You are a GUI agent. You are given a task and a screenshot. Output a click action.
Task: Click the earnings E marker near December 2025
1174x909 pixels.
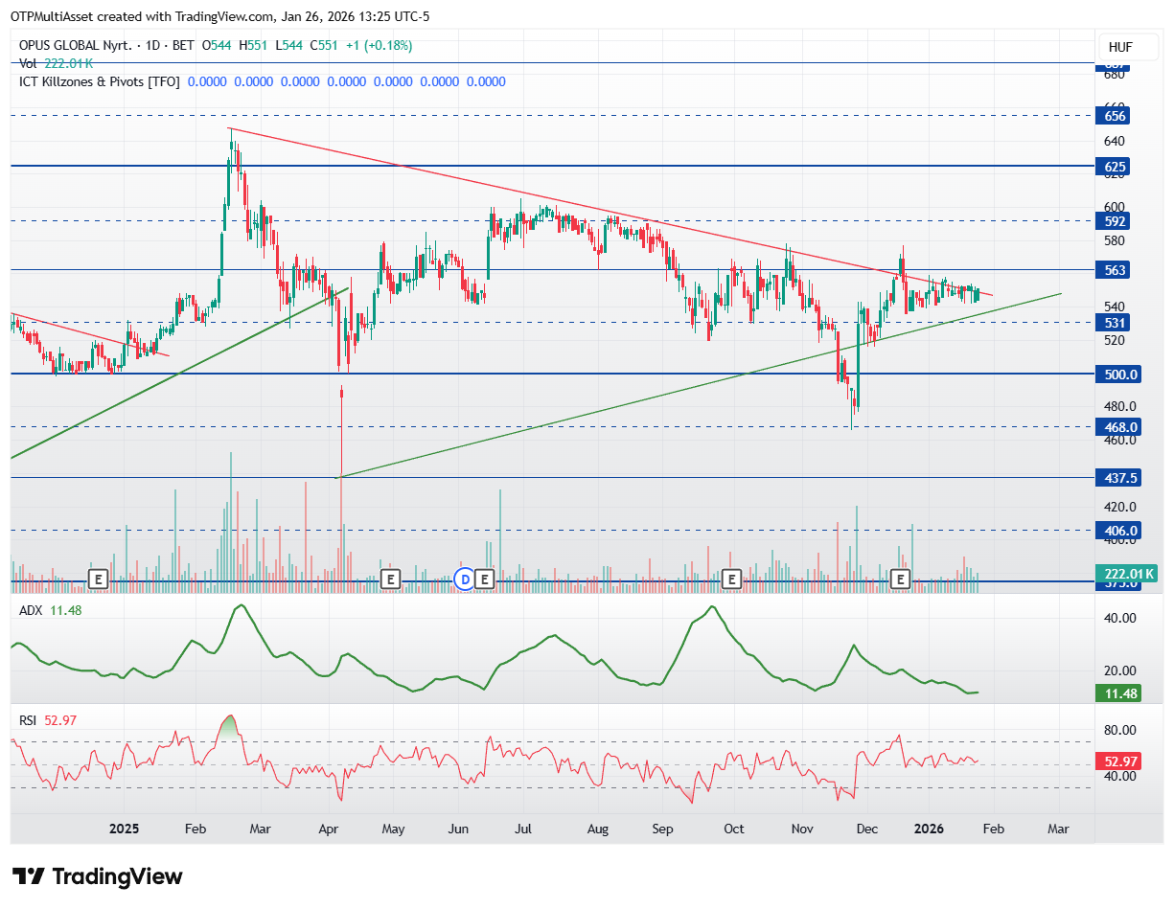pyautogui.click(x=900, y=579)
